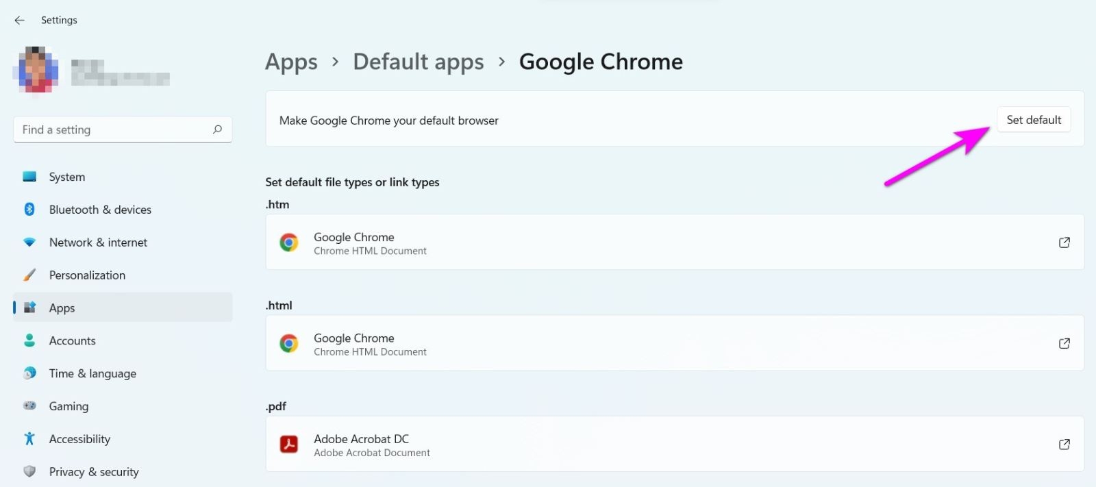Open external link icon for .pdf
Viewport: 1096px width, 487px height.
[1064, 445]
